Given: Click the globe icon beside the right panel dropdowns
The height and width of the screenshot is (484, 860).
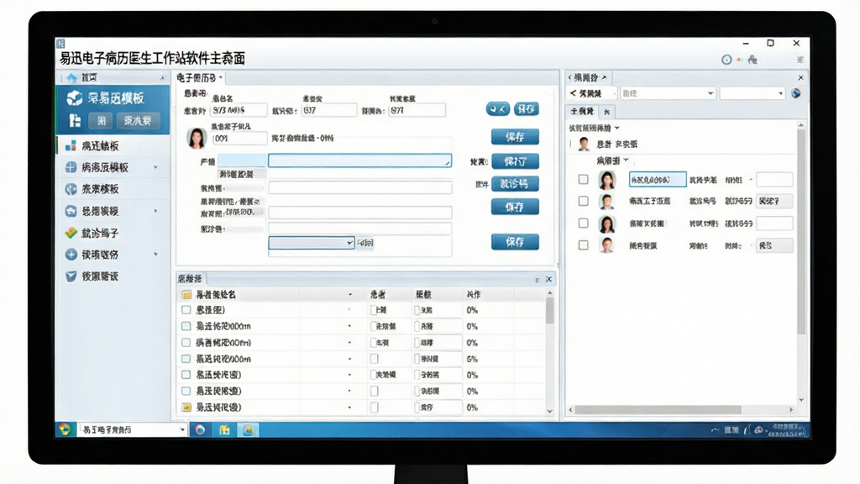Looking at the screenshot, I should 796,93.
